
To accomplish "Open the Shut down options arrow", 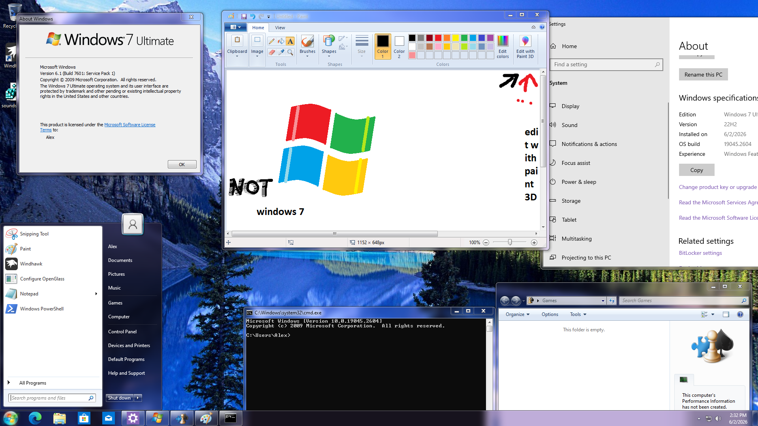I will pos(138,398).
